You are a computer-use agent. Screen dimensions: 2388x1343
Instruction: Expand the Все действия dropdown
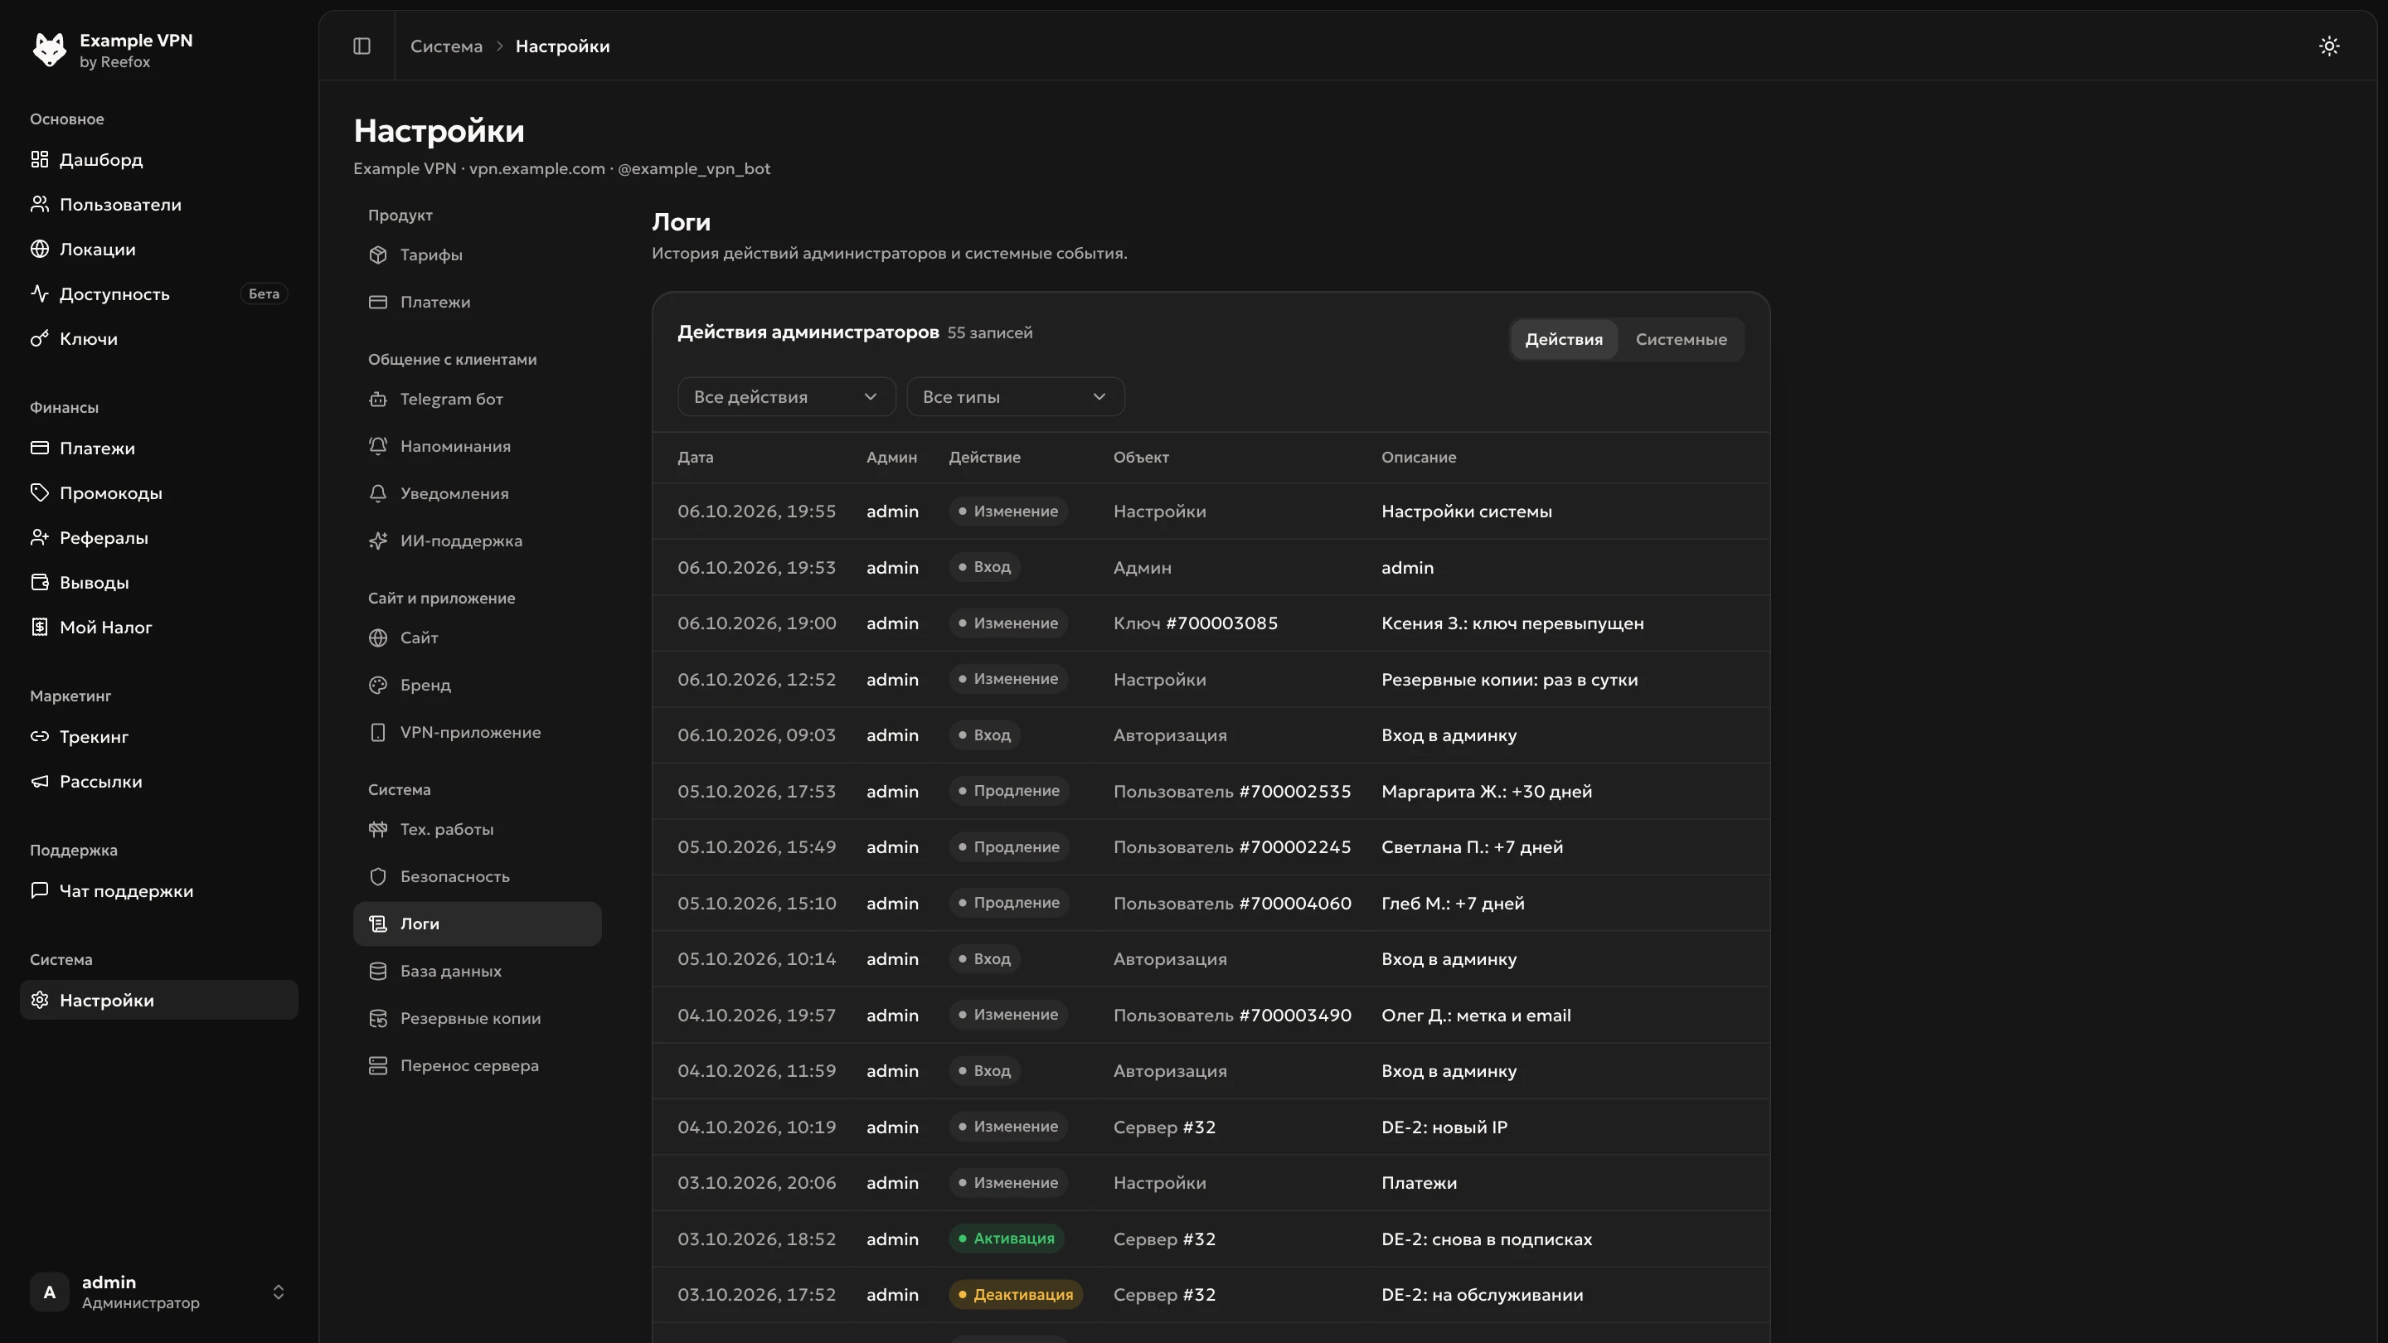click(x=786, y=397)
